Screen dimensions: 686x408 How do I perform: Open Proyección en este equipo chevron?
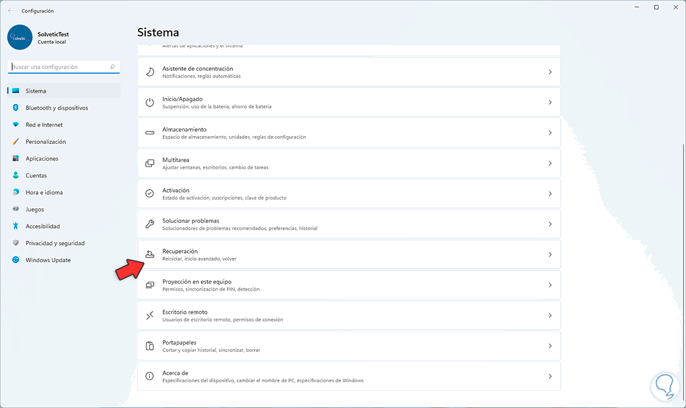tap(550, 285)
